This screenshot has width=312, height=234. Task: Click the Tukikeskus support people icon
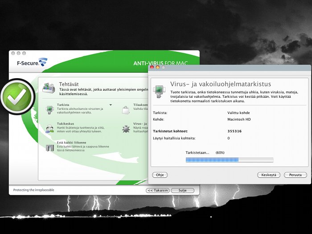coord(49,129)
